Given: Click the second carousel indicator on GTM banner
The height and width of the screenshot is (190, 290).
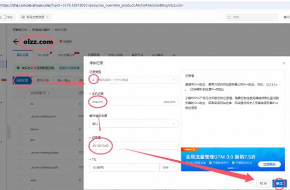Looking at the screenshot, I should point(237,168).
